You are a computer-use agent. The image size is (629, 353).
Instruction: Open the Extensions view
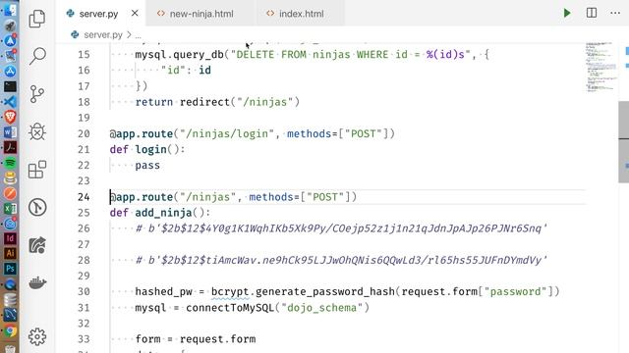(37, 170)
